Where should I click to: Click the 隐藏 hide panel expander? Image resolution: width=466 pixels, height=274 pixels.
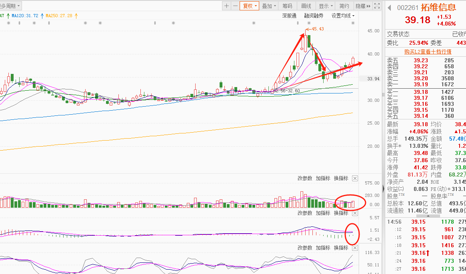click(x=363, y=6)
